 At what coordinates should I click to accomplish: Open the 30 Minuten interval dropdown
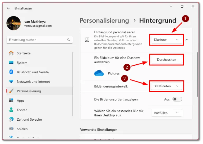(x=166, y=86)
